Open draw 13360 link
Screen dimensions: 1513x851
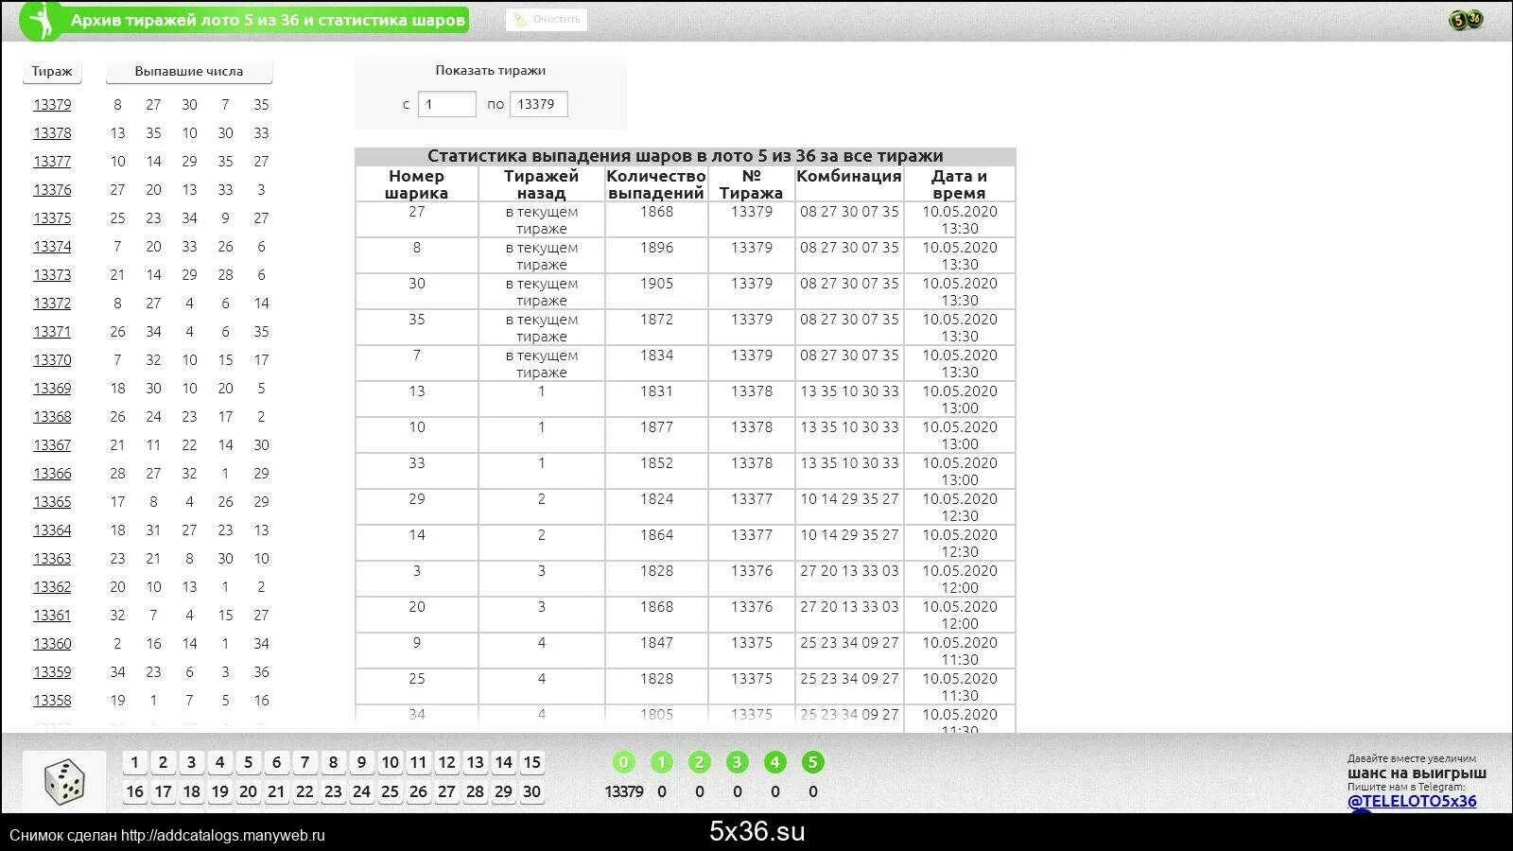pyautogui.click(x=52, y=644)
